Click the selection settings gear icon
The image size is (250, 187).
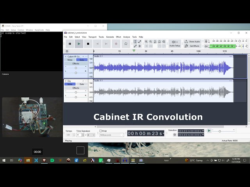coord(175,135)
